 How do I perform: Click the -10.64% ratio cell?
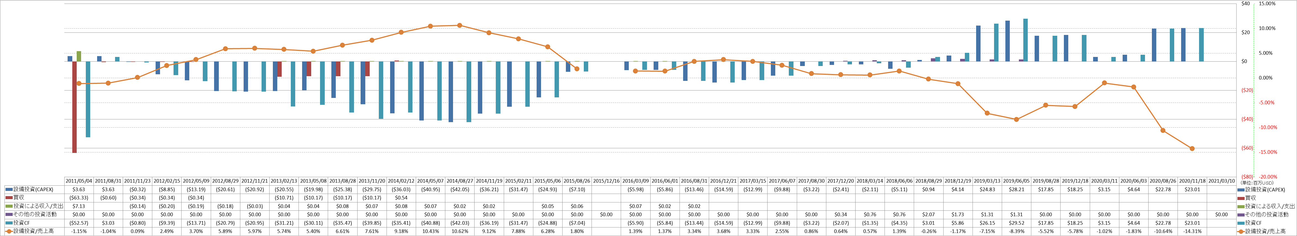[x=1163, y=232]
